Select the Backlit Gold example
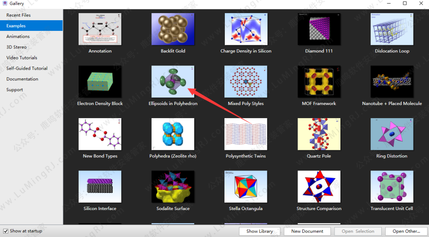This screenshot has height=237, width=429. coord(173,29)
